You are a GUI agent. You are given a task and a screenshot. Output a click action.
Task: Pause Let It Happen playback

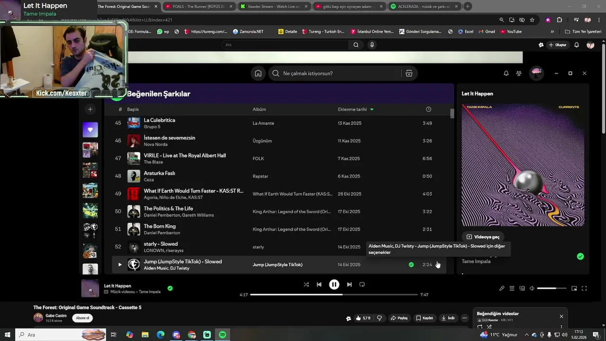coord(334,285)
